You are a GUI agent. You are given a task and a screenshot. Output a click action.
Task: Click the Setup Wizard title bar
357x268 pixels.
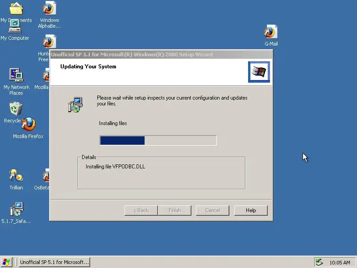[x=161, y=54]
